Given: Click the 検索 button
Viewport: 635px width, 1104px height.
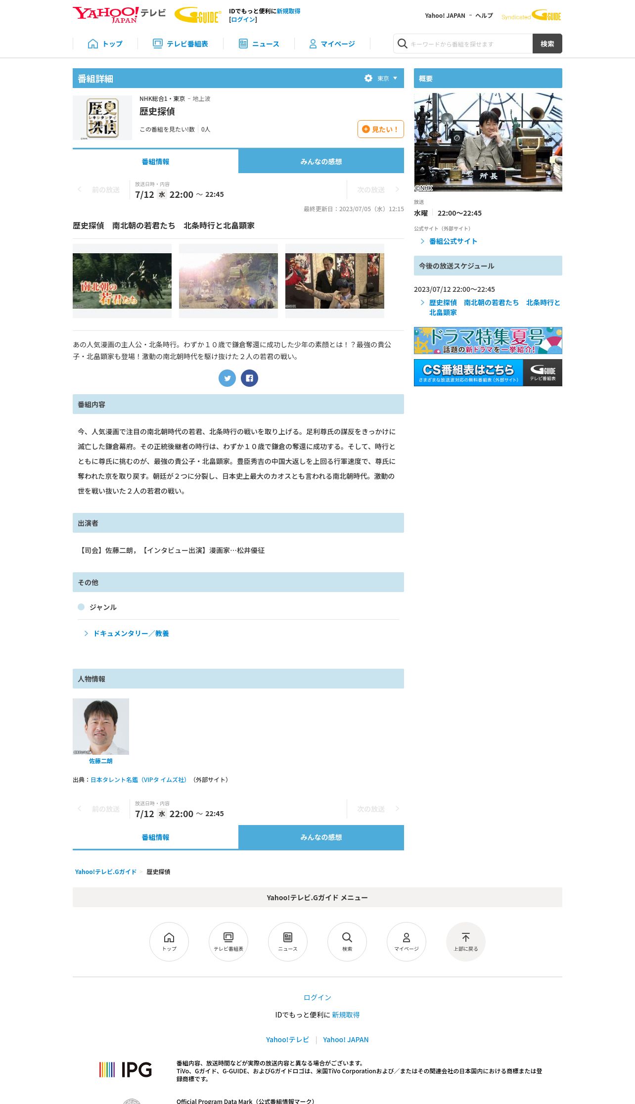Looking at the screenshot, I should point(547,44).
